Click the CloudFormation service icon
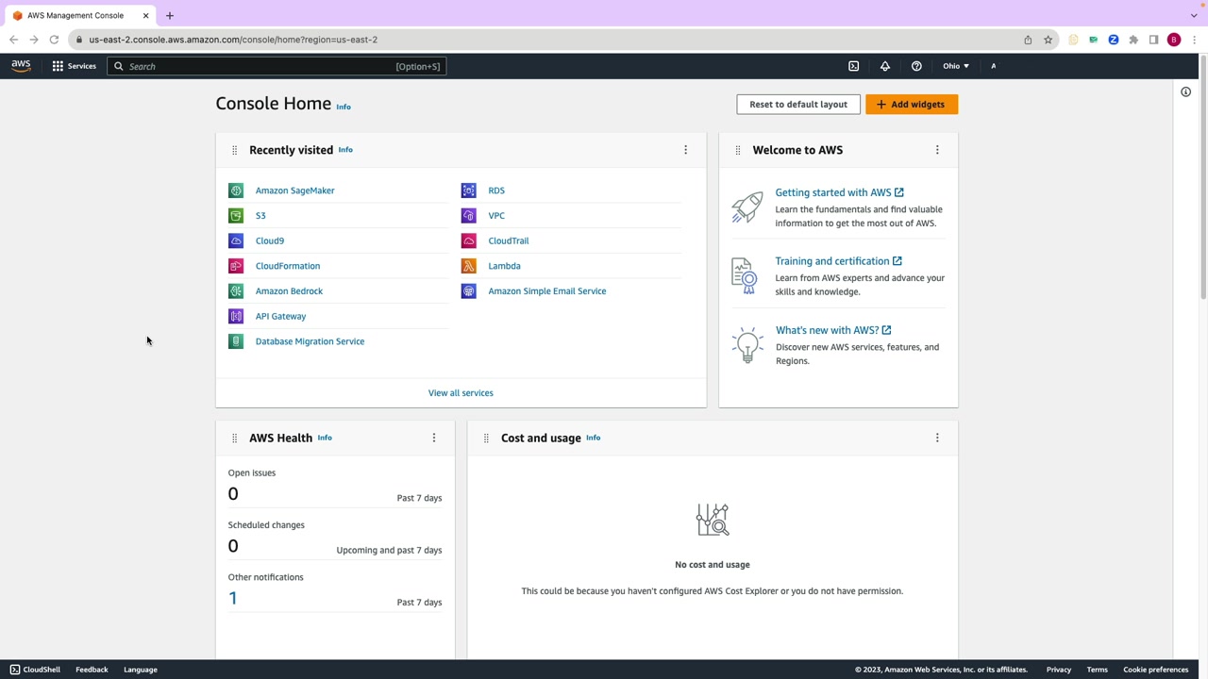Viewport: 1208px width, 679px height. pyautogui.click(x=236, y=266)
